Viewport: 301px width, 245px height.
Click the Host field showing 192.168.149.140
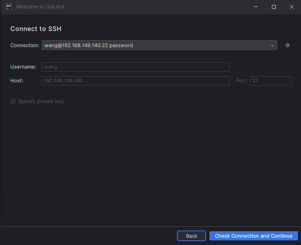(136, 81)
